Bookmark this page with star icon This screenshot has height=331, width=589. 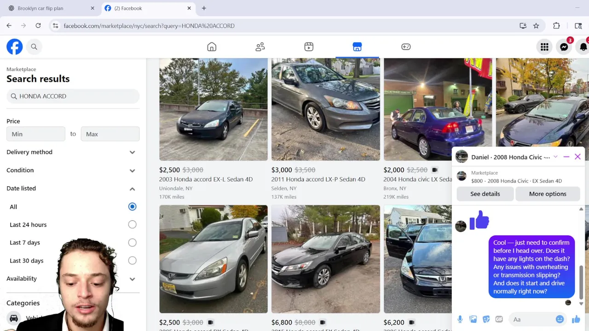[x=536, y=26]
